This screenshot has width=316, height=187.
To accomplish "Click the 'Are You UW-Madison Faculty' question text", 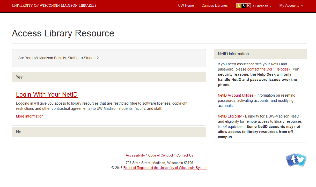I will pyautogui.click(x=58, y=58).
